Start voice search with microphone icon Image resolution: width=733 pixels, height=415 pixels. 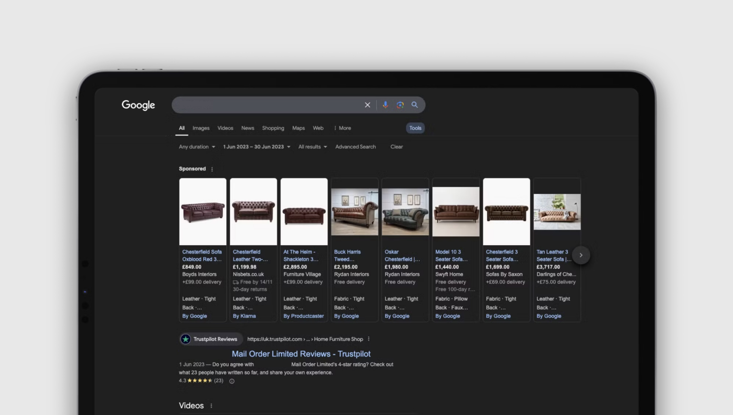[x=385, y=105]
